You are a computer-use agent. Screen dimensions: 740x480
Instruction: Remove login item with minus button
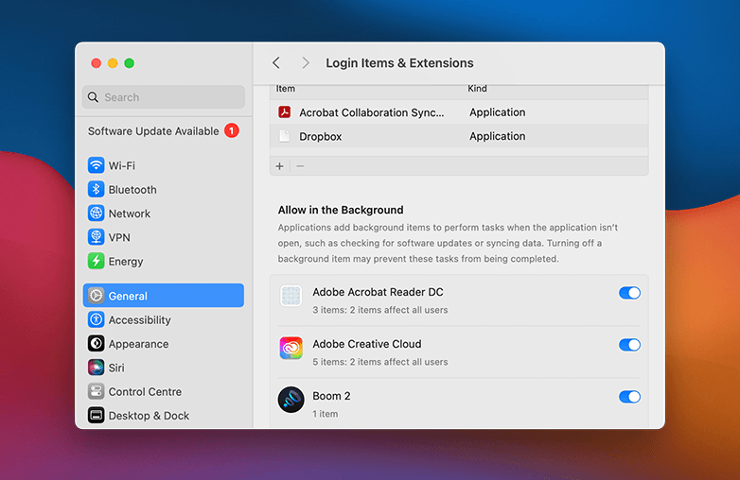coord(300,166)
